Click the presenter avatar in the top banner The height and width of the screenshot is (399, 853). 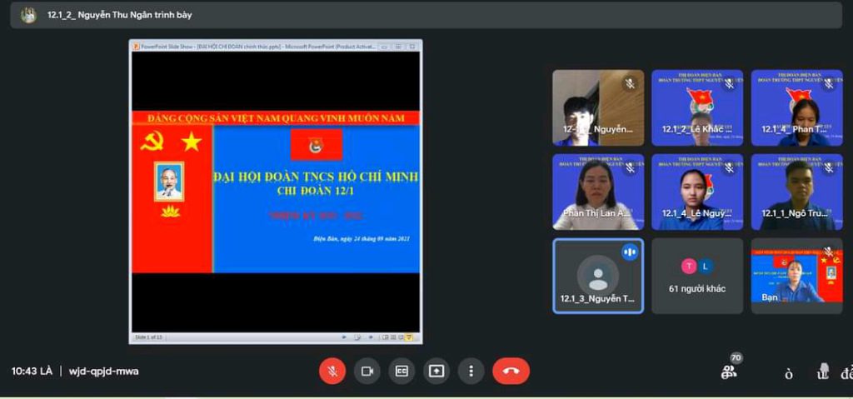click(x=28, y=15)
